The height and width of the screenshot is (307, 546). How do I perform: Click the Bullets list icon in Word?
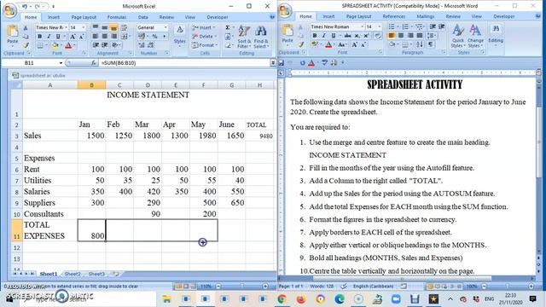(x=392, y=26)
